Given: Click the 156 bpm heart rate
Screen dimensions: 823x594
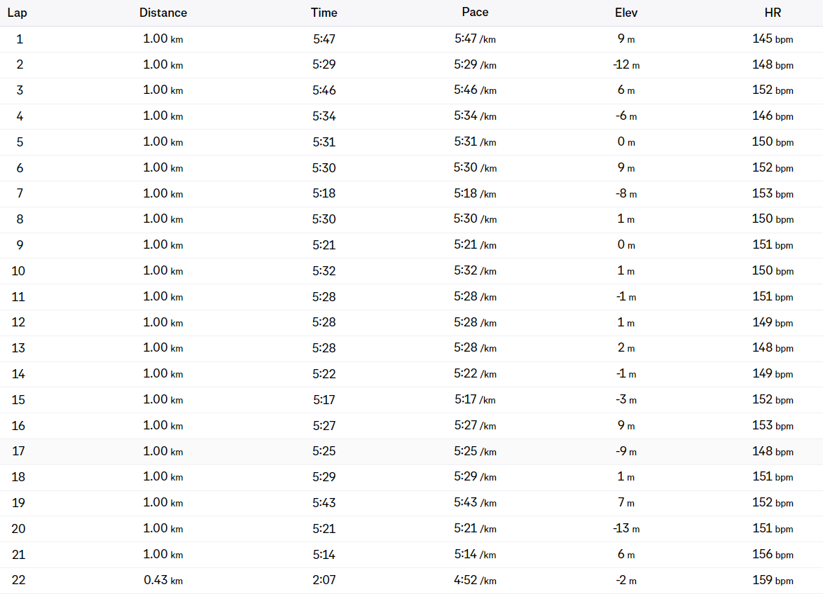Looking at the screenshot, I should point(773,555).
